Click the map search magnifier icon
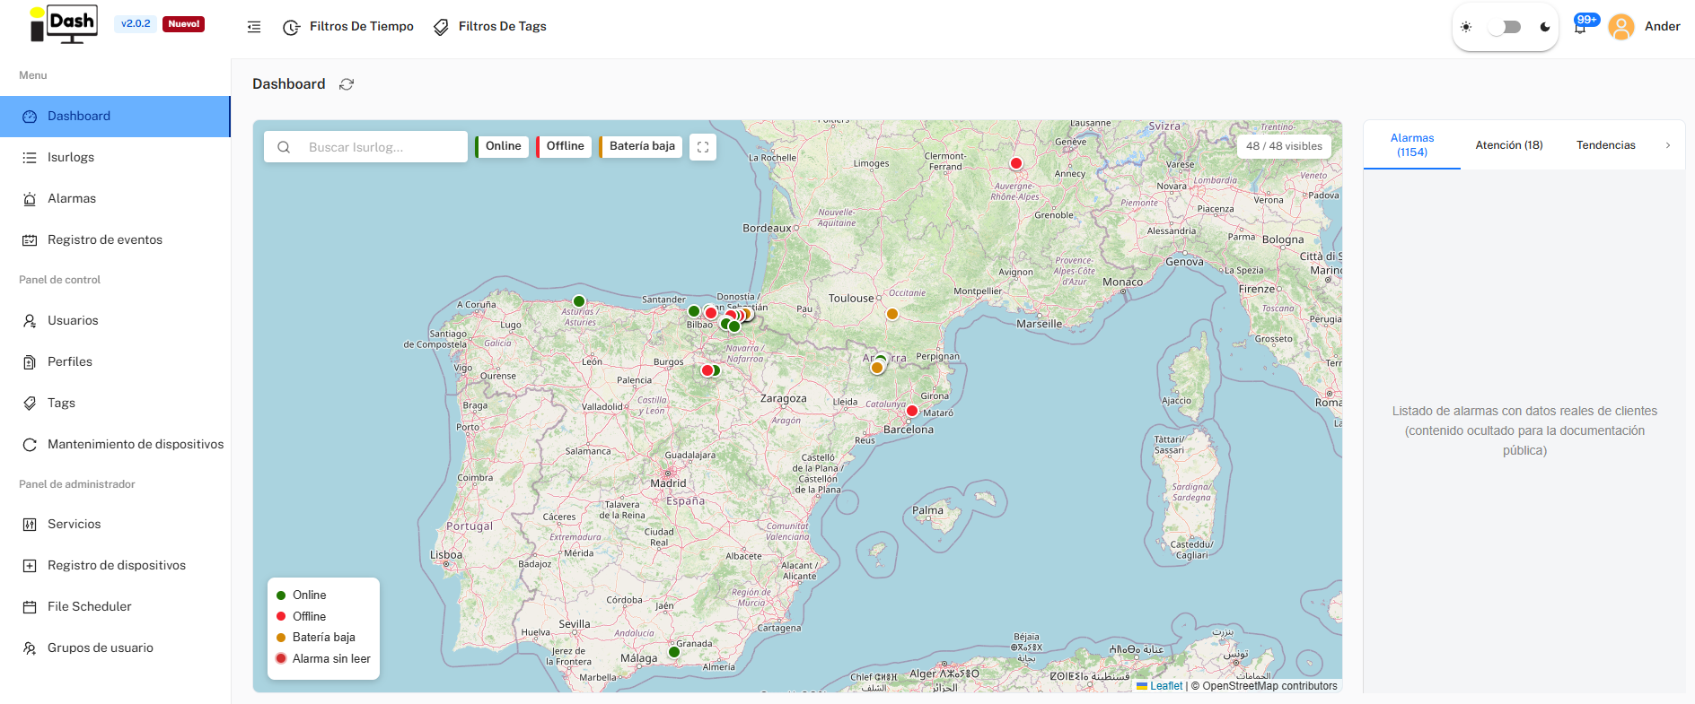Viewport: 1695px width, 704px height. click(284, 147)
